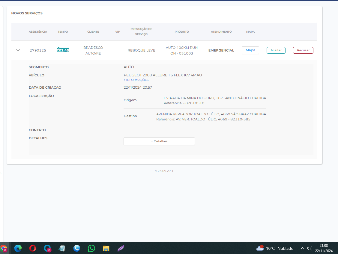
Task: Collapse the service 2790125 row chevron
Action: (x=18, y=50)
